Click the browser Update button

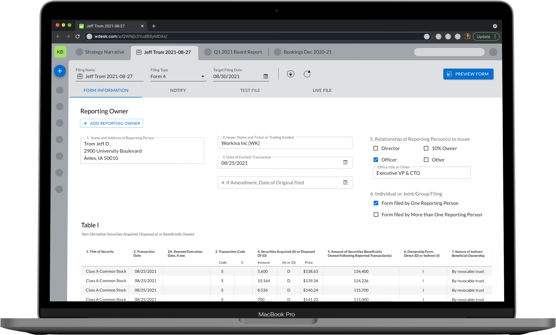pos(486,37)
